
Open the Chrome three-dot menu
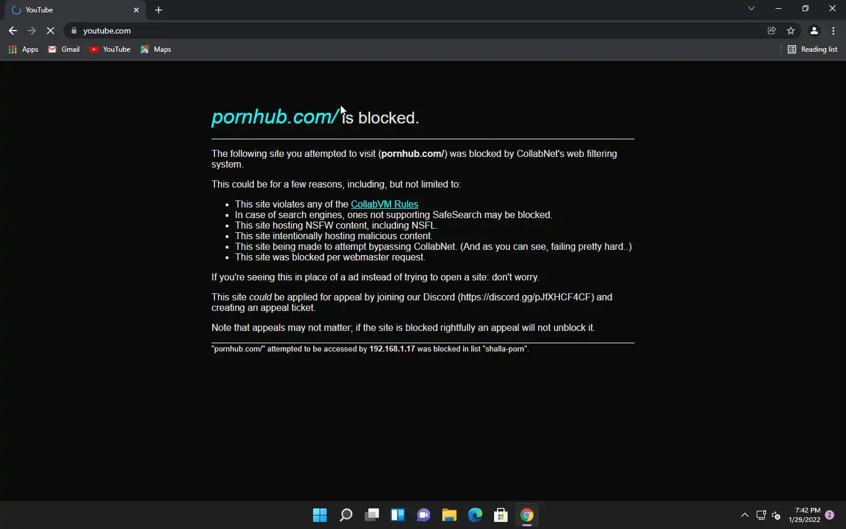(834, 31)
